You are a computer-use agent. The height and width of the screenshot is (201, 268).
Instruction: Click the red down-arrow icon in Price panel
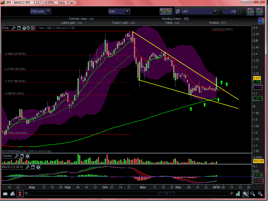tap(33, 28)
